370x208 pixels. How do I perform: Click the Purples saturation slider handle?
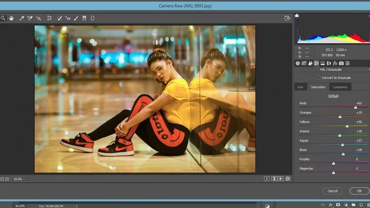pos(334,164)
